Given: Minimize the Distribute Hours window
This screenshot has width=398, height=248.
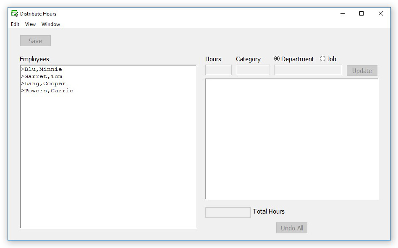Looking at the screenshot, I should click(342, 13).
